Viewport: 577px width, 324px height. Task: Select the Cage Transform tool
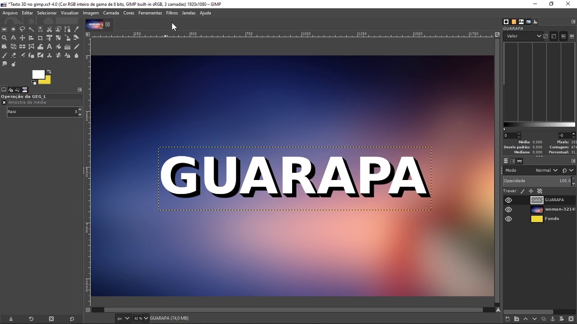click(31, 46)
